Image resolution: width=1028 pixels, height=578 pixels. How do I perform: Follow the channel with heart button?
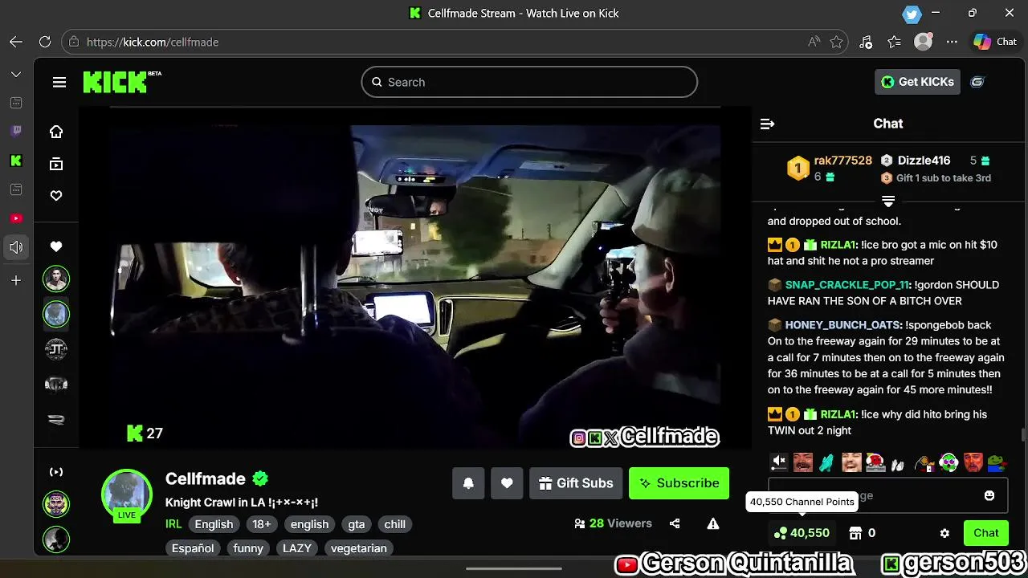click(x=507, y=483)
